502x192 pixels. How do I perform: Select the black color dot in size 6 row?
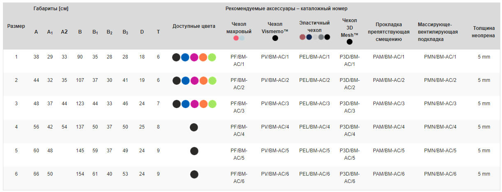tap(194, 174)
